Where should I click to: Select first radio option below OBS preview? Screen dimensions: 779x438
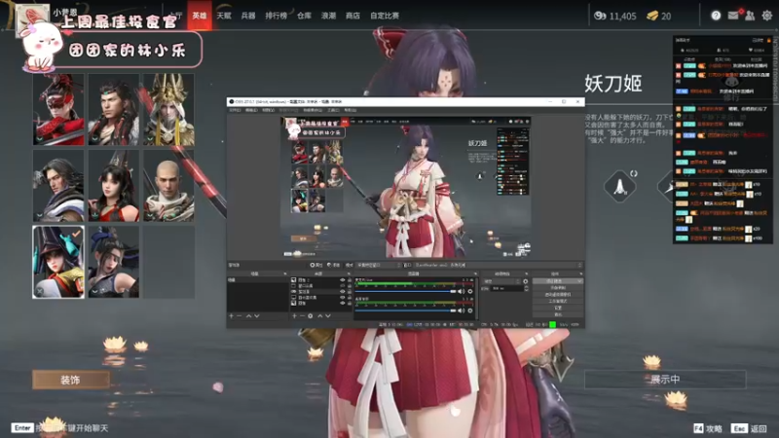coord(313,265)
